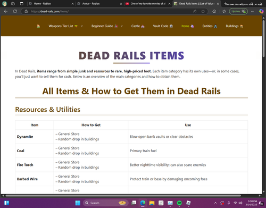Open the microphone tray icon
This screenshot has height=208, width=266.
point(229,203)
